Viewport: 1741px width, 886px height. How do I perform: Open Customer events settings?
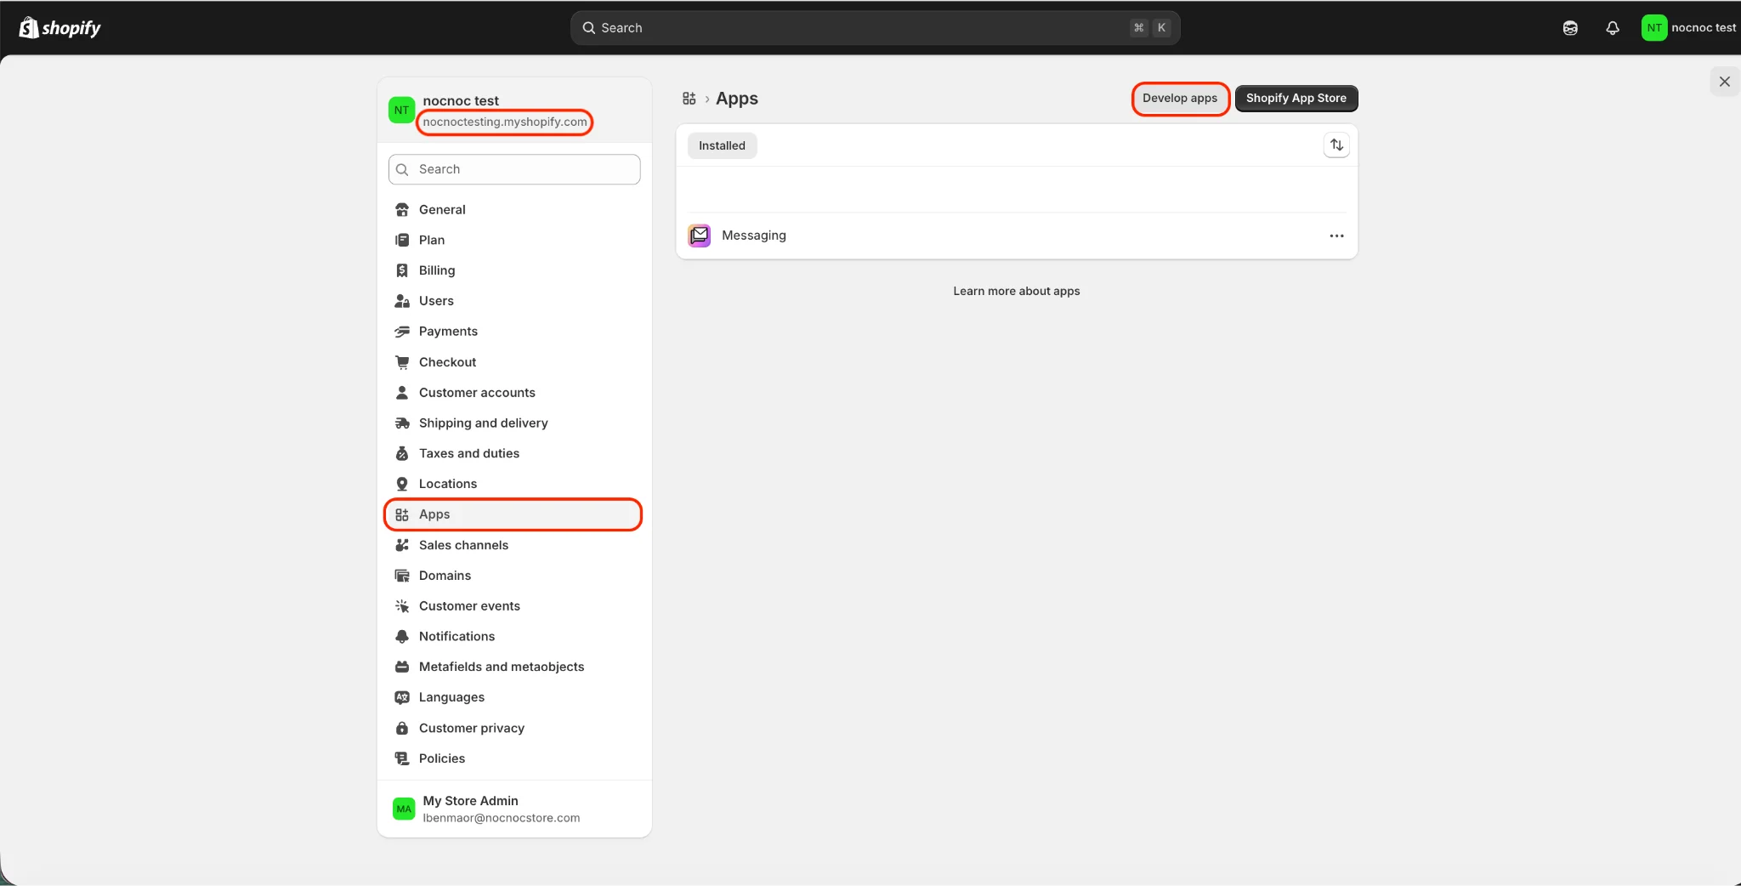tap(513, 606)
